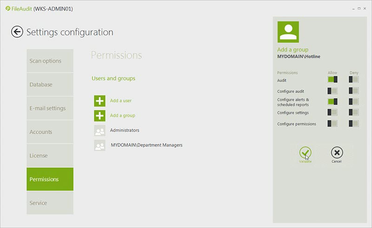Go to the License tab
Screen dimensions: 372x228
point(50,156)
